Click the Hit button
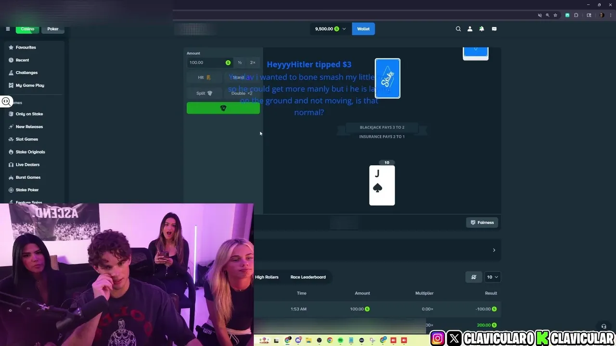The height and width of the screenshot is (346, 616). (x=205, y=77)
